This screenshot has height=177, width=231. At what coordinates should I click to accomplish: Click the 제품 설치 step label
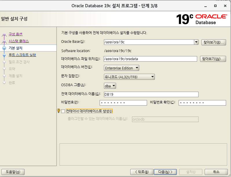(x=15, y=76)
